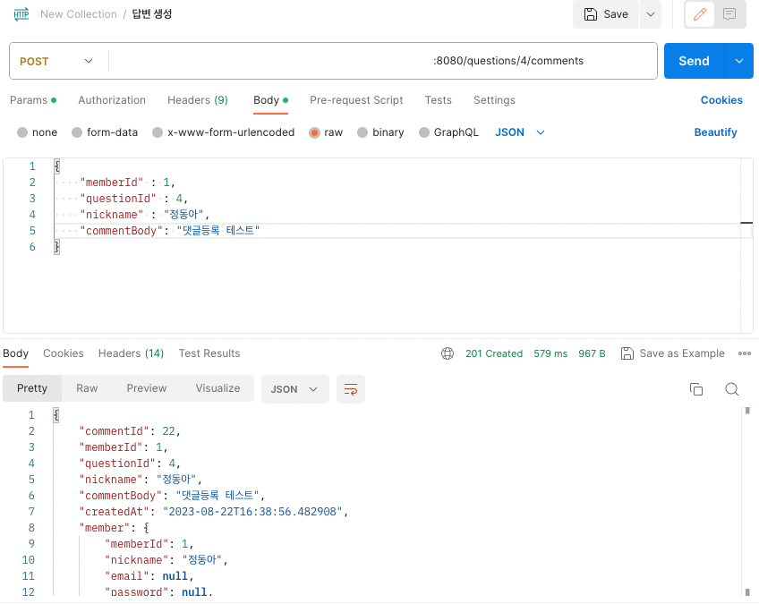Switch response view to Preview
The image size is (759, 604).
(x=146, y=388)
